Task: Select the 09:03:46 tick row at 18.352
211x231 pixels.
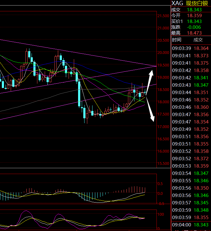Action: [190, 100]
